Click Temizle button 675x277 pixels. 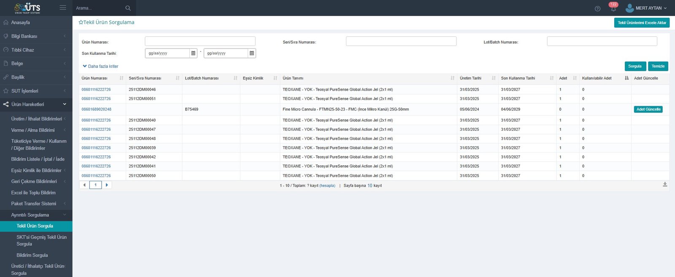click(658, 66)
